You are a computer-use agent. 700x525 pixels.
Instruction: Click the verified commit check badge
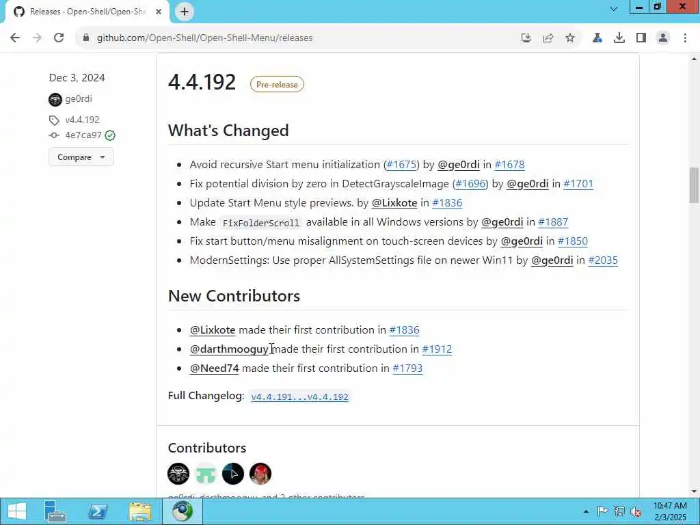[110, 135]
